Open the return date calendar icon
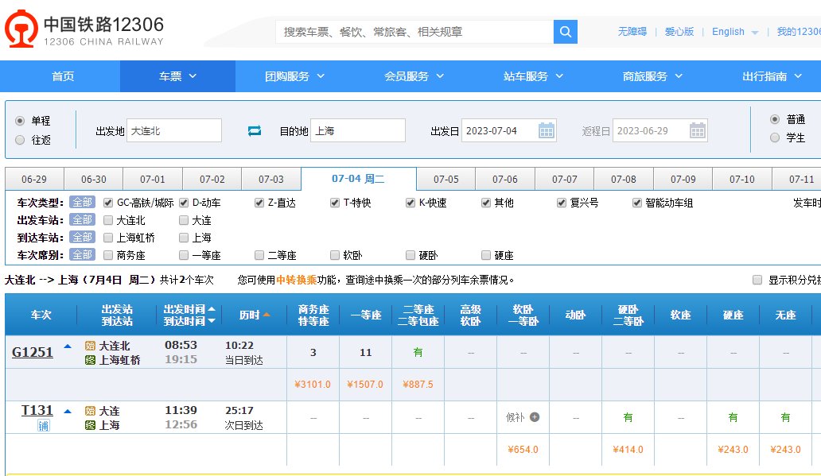The image size is (821, 476). coord(698,130)
